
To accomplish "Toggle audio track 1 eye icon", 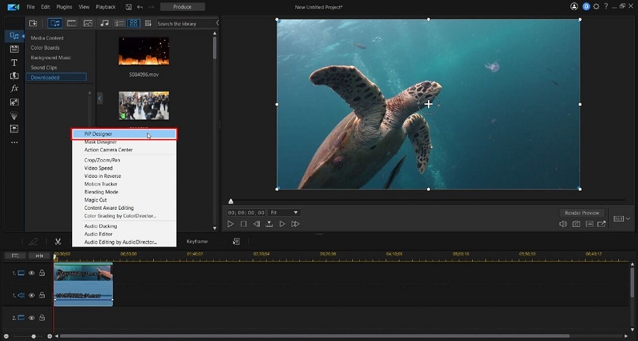I will [31, 295].
